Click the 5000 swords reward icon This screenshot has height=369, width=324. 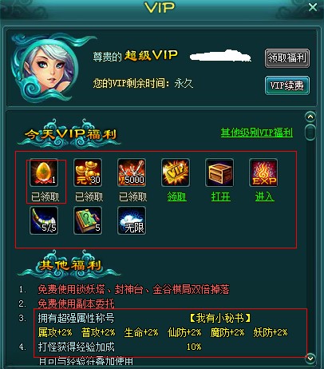tap(132, 173)
